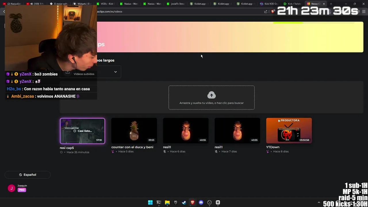Show hidden system tray icons

(x=319, y=203)
